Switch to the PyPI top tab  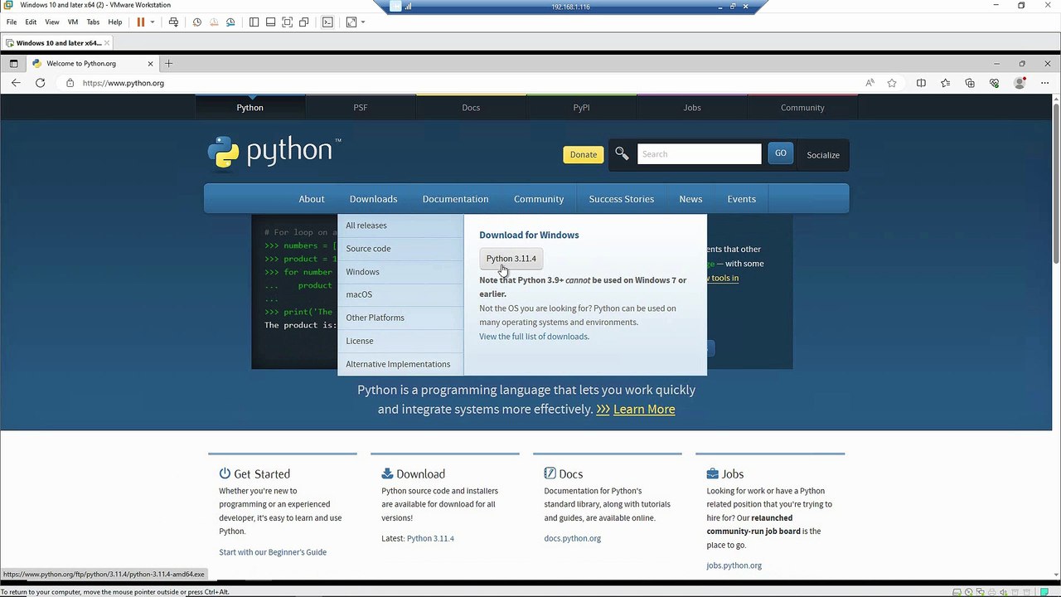(x=581, y=107)
